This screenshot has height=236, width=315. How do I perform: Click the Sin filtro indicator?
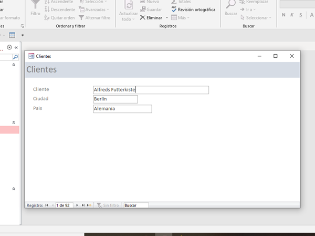coord(108,205)
